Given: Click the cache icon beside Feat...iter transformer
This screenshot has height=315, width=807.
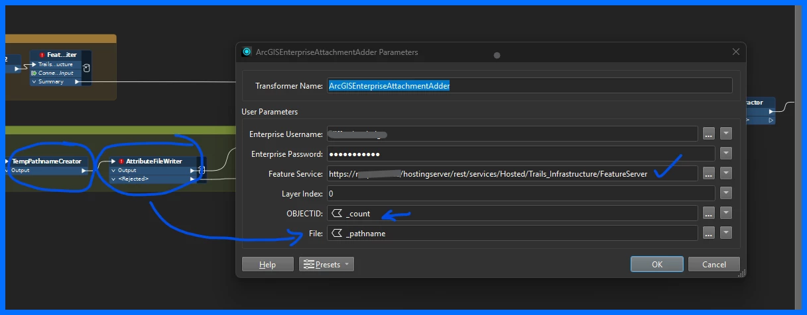Looking at the screenshot, I should (87, 68).
